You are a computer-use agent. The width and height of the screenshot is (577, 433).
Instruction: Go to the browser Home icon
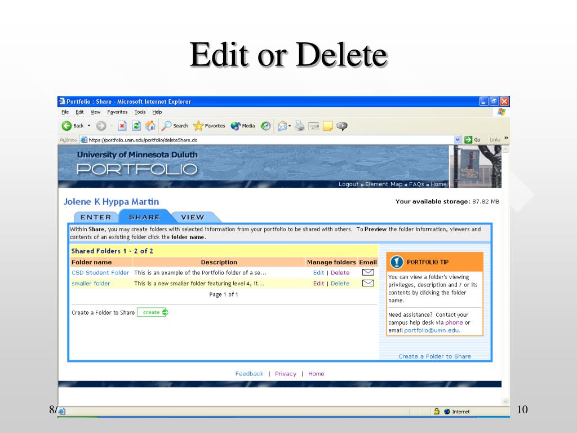[150, 126]
